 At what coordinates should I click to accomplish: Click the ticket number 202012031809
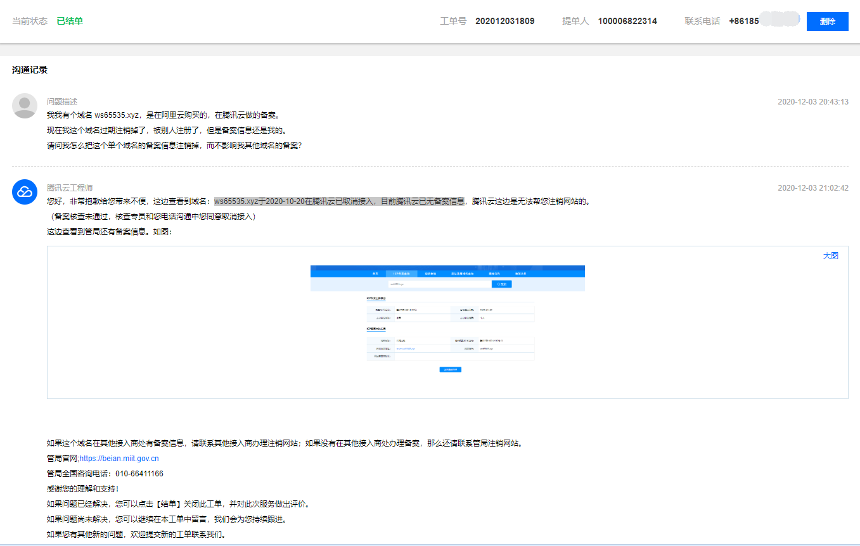click(505, 20)
